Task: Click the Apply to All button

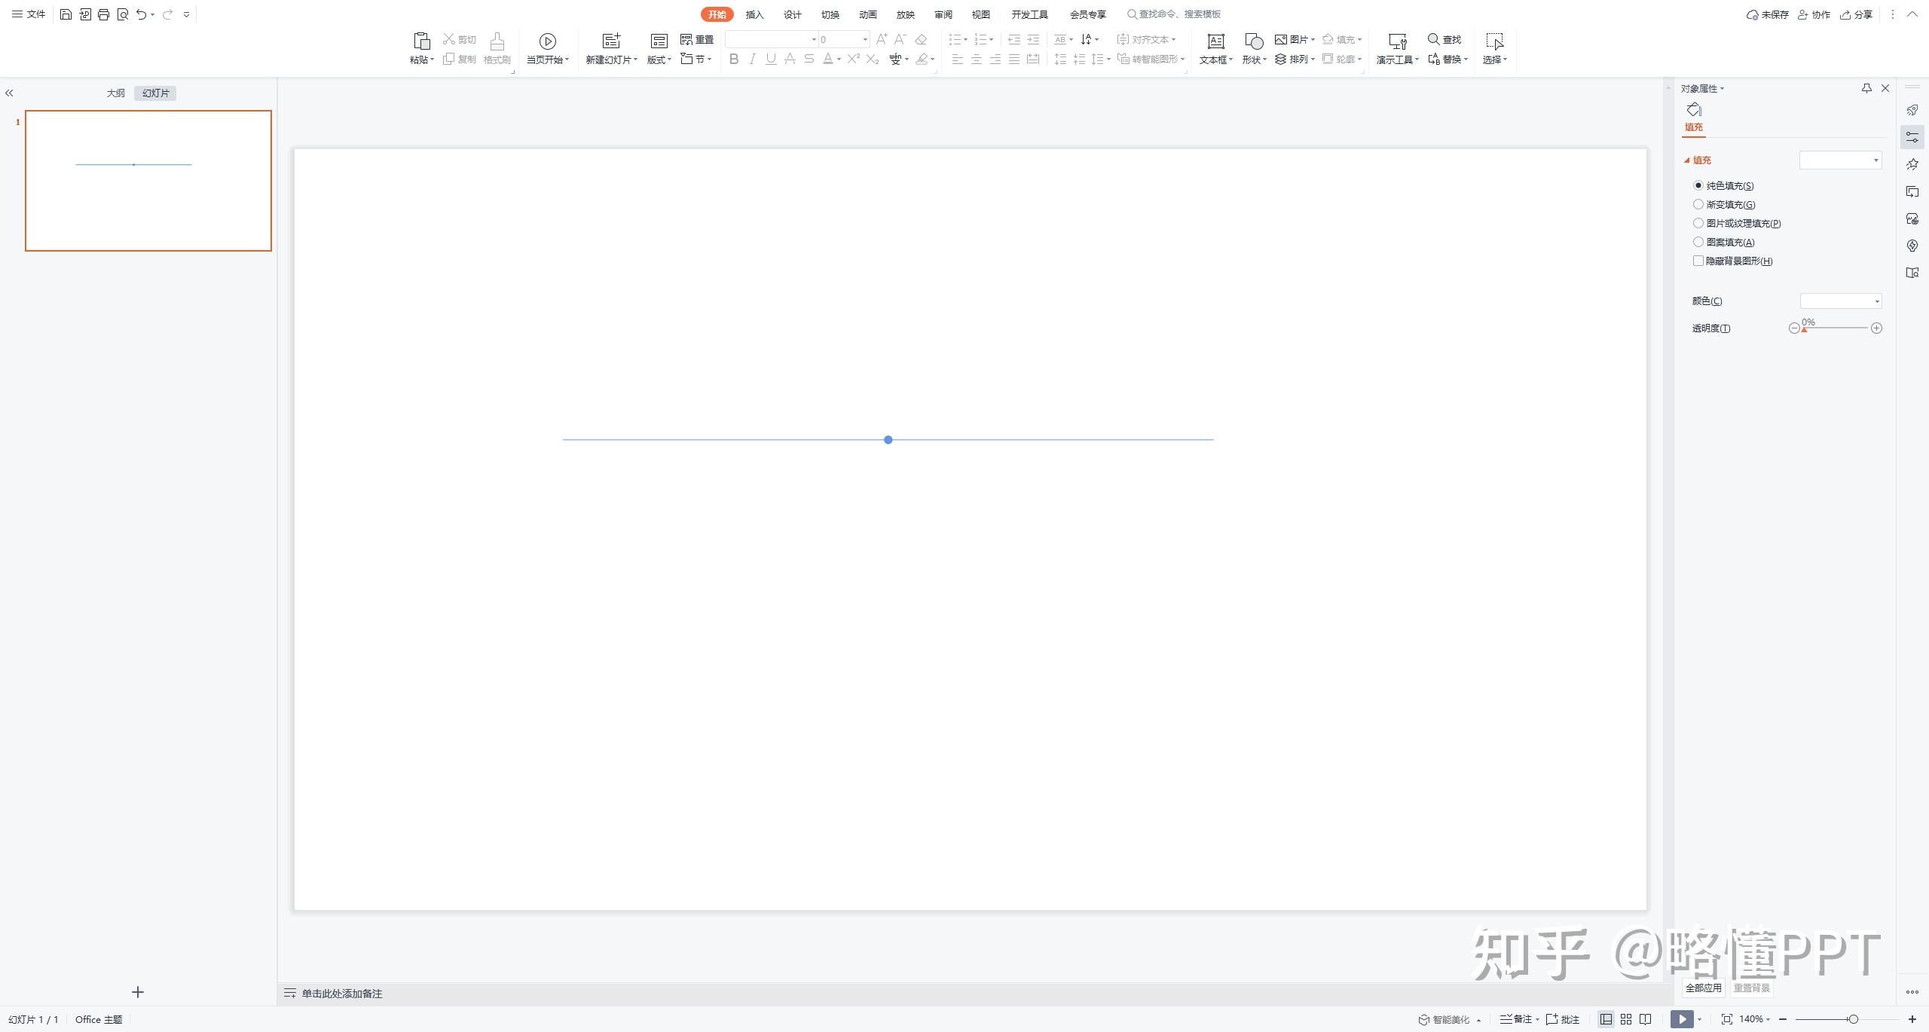Action: [x=1703, y=988]
